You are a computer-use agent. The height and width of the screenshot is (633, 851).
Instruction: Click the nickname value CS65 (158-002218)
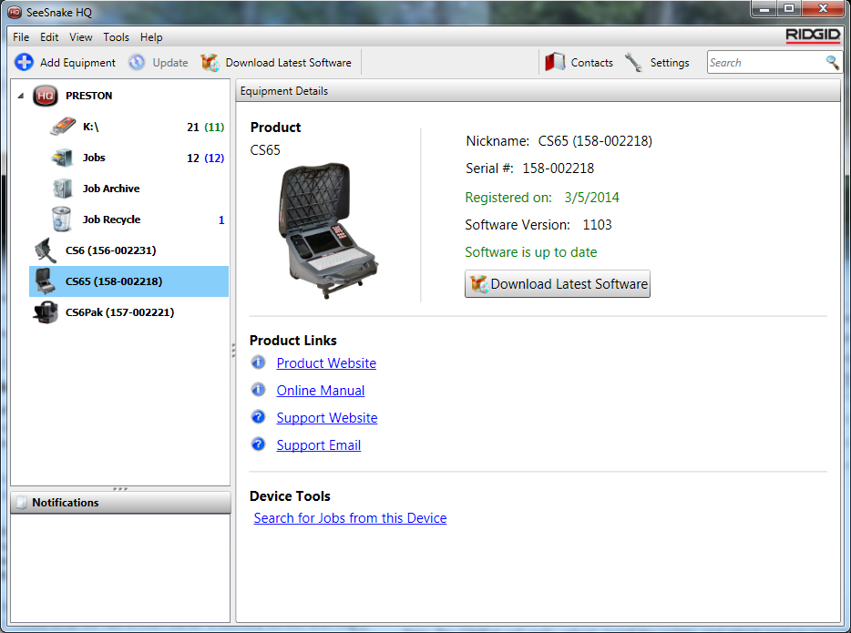coord(595,141)
